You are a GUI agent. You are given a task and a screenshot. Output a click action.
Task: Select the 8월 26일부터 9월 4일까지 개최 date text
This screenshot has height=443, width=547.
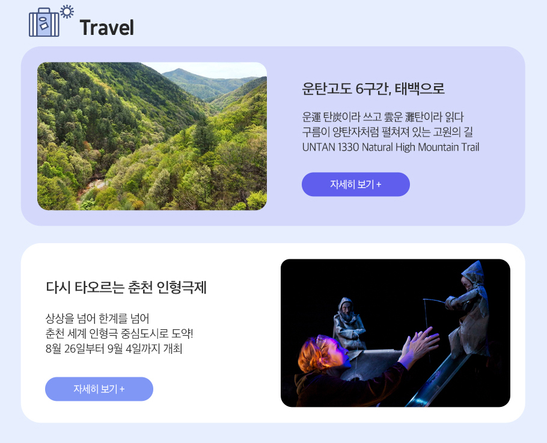(x=114, y=349)
